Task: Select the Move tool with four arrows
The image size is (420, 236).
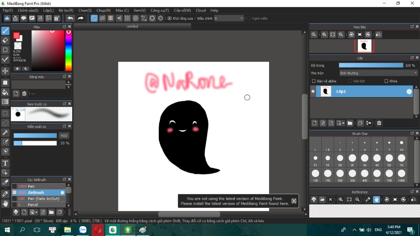Action: click(5, 71)
